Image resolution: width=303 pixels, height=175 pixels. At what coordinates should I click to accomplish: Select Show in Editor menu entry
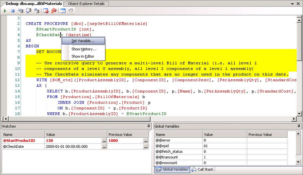83,56
